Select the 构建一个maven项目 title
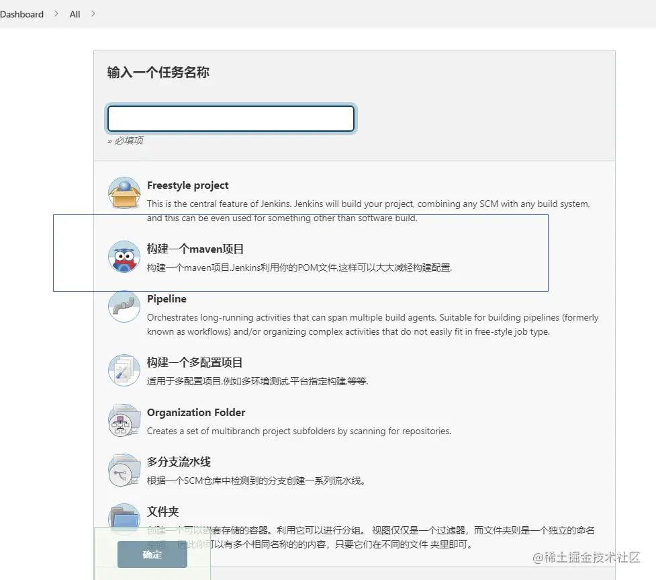Image resolution: width=656 pixels, height=580 pixels. 195,249
